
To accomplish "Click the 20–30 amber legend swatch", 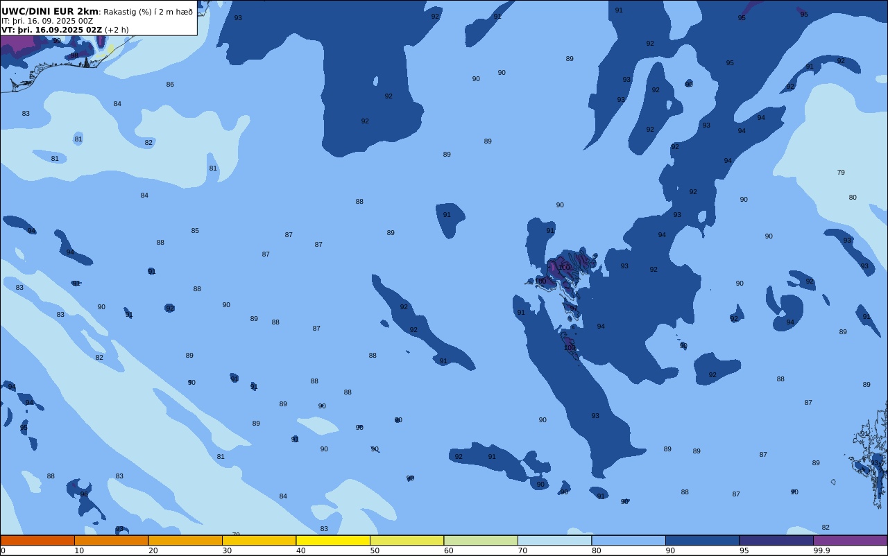I will tap(185, 540).
